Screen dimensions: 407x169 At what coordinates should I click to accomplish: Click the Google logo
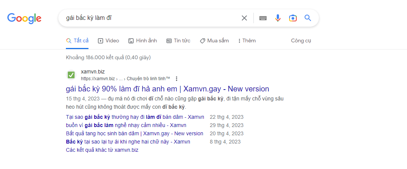click(24, 18)
